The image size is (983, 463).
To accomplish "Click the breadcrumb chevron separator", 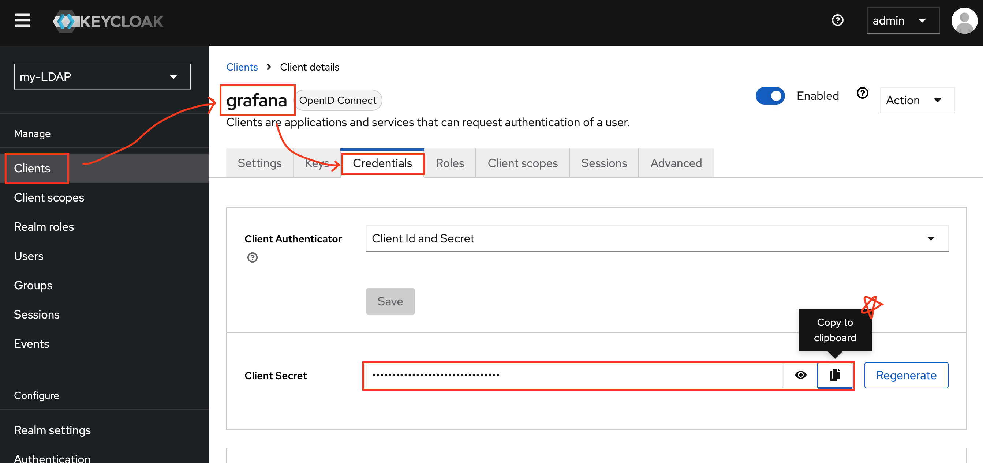I will (x=269, y=67).
